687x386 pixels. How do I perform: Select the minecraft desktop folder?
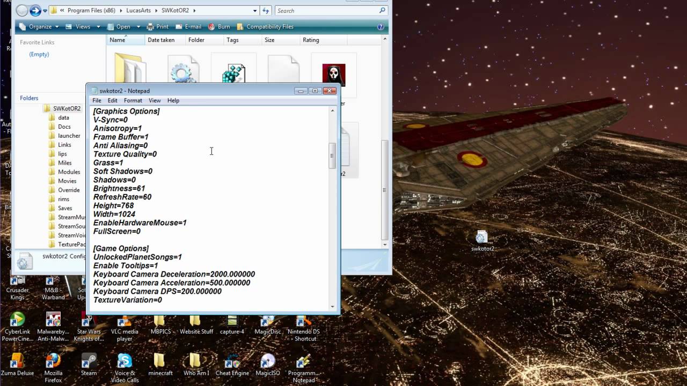click(160, 365)
